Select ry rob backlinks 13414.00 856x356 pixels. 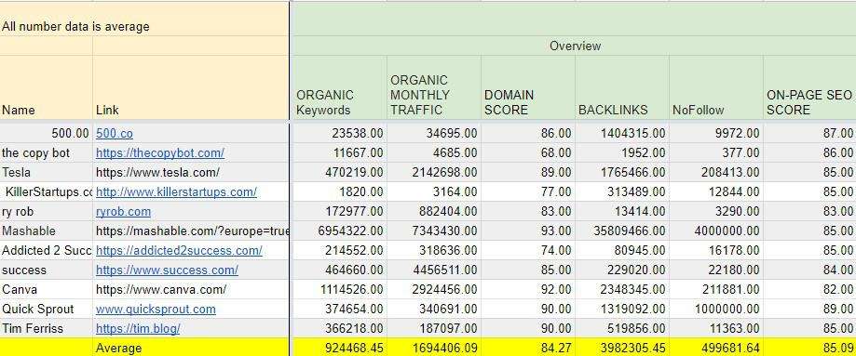(x=622, y=212)
